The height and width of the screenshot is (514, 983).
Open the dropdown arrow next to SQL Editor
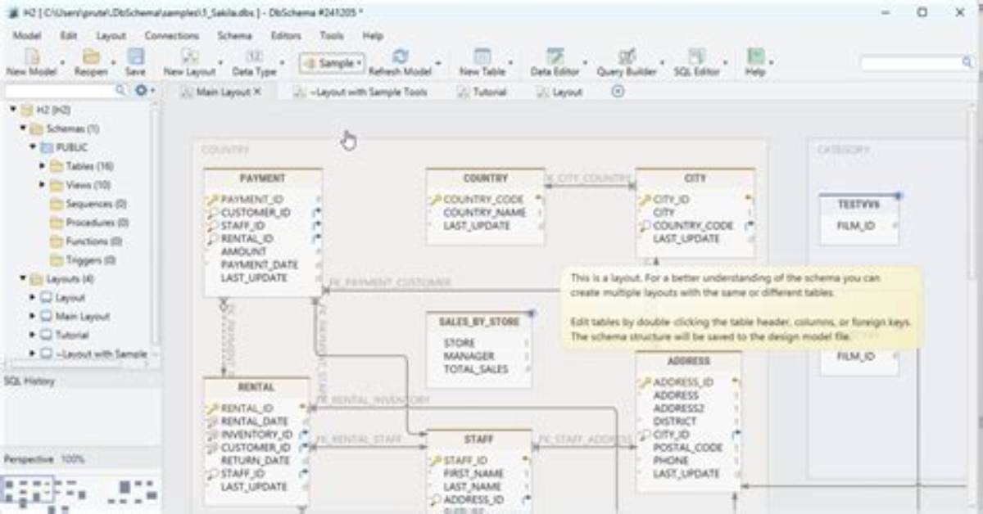click(x=727, y=63)
